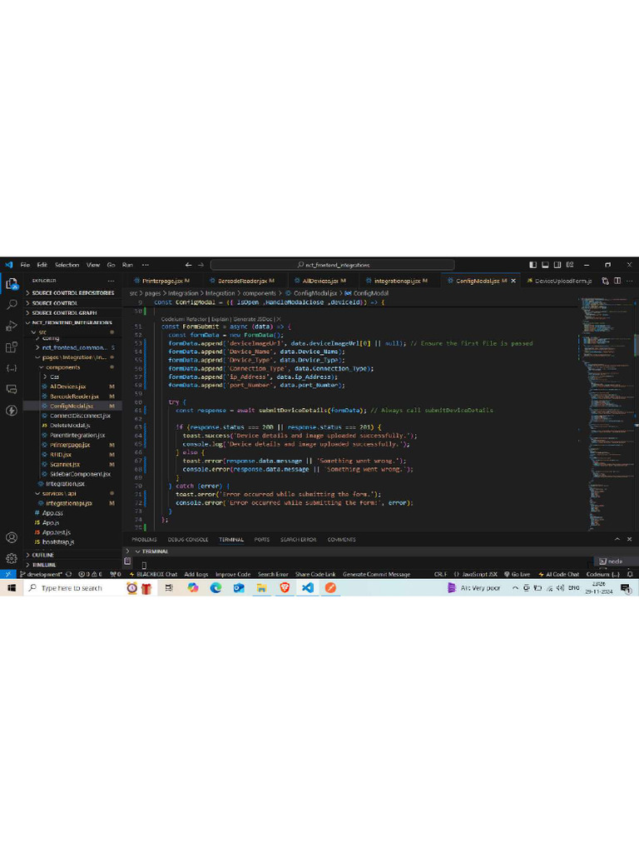639x853 pixels.
Task: Open the Extensions view
Action: coord(12,347)
